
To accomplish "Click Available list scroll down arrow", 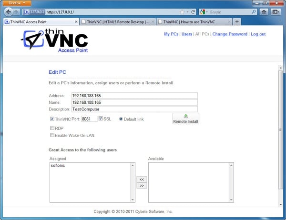I will (231, 200).
